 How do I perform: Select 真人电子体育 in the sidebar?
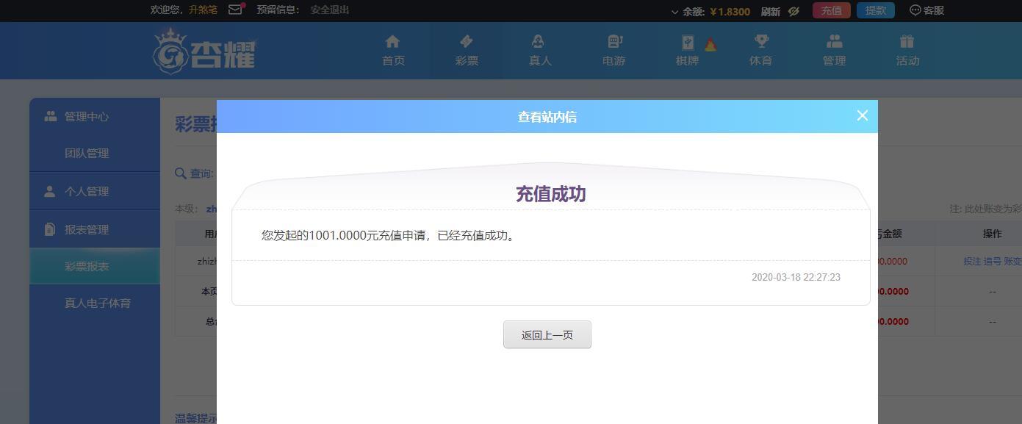95,303
